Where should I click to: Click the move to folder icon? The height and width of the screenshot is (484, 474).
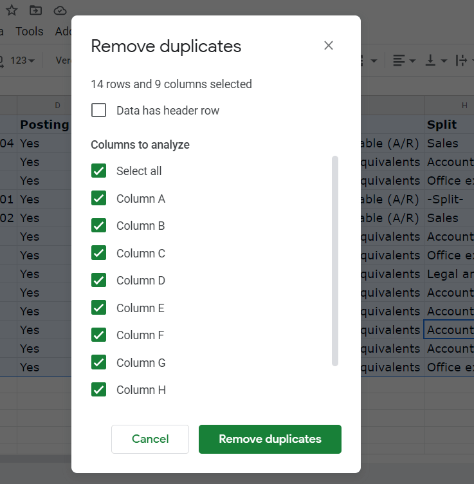[36, 10]
